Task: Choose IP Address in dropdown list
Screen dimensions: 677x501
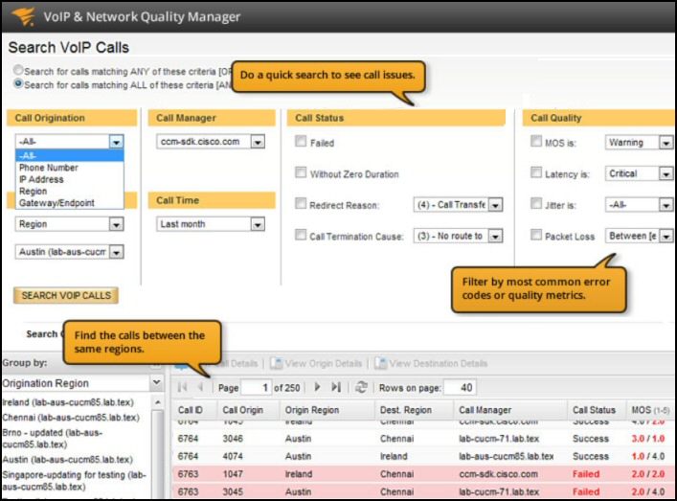Action: pos(70,179)
